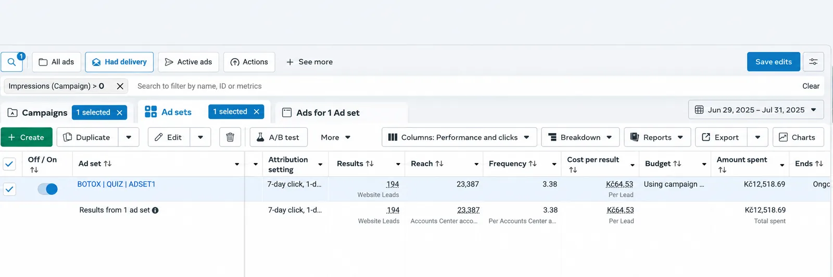
Task: Sort by Frequency column
Action: pos(533,164)
